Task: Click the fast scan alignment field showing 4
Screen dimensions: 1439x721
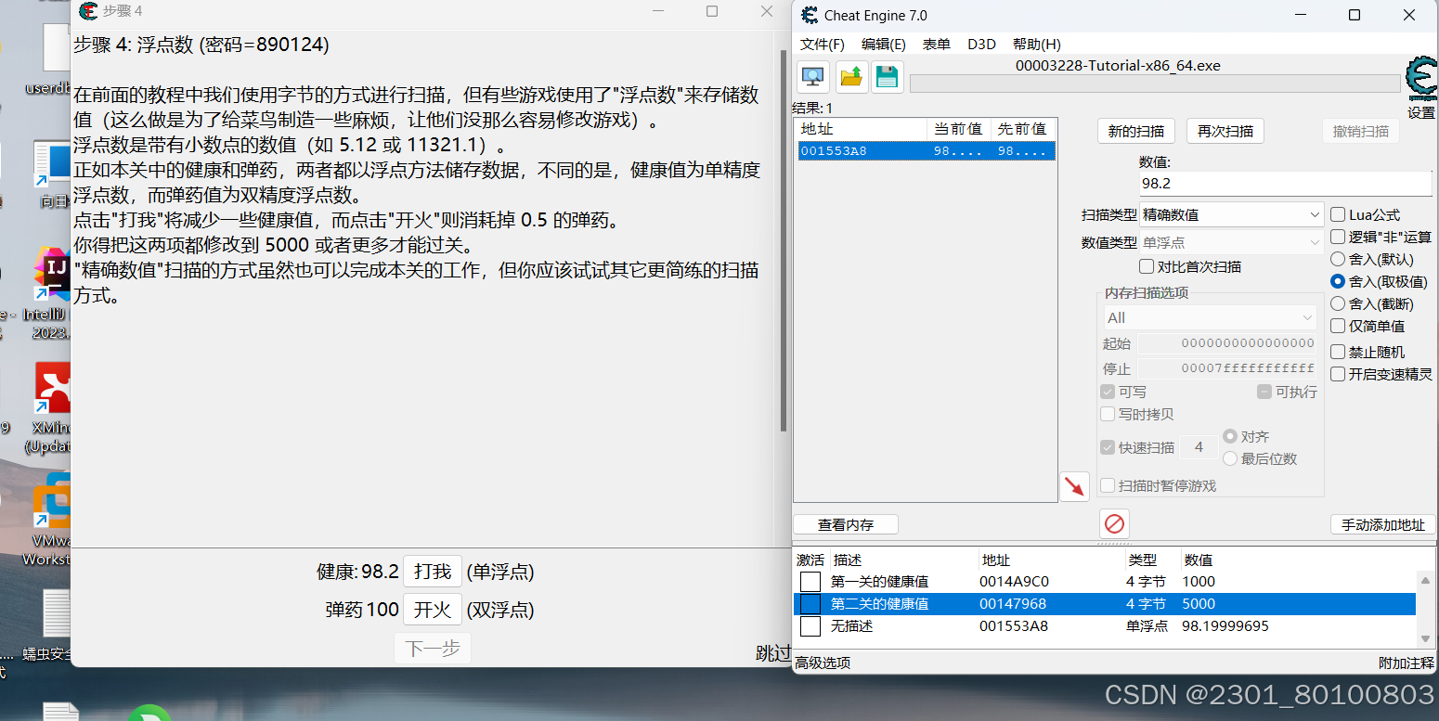Action: (x=1199, y=447)
